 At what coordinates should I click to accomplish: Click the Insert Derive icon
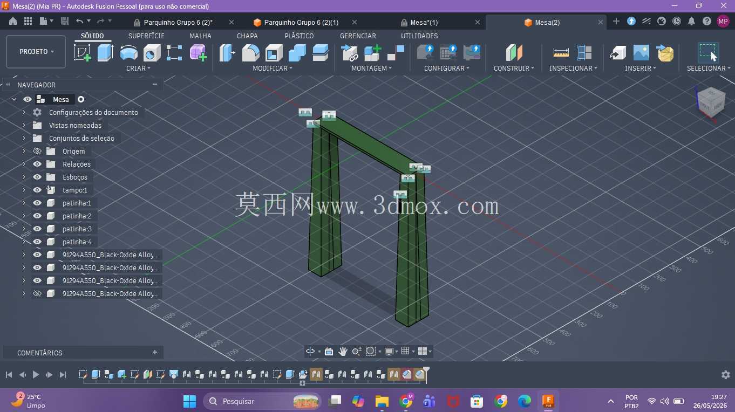click(618, 53)
